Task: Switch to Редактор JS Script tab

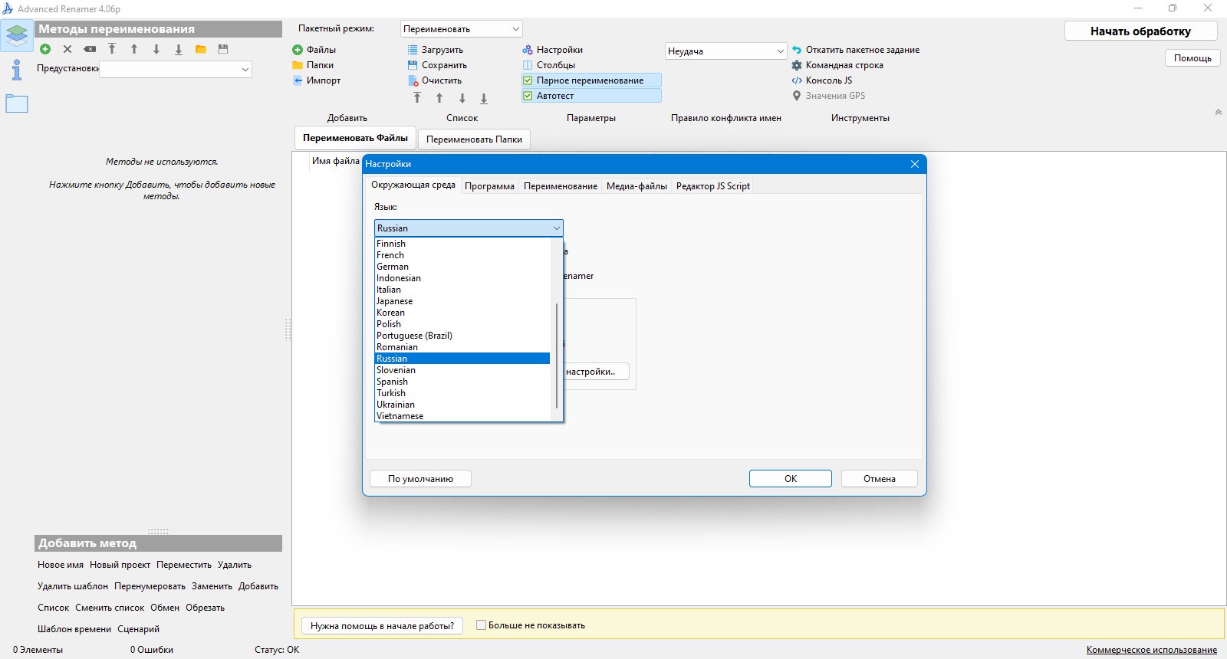Action: coord(713,186)
